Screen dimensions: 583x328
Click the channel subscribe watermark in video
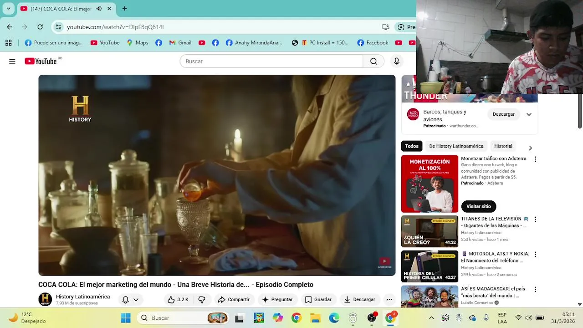tap(385, 263)
